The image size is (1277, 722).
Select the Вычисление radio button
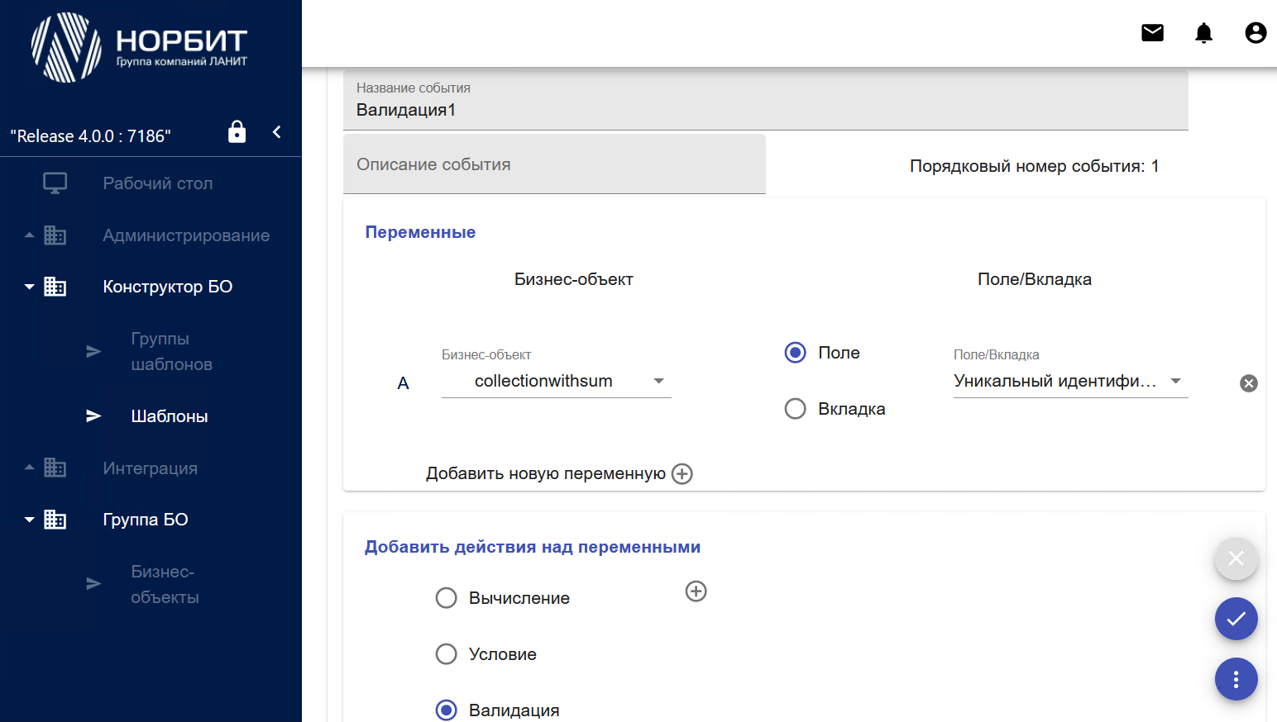click(x=447, y=598)
